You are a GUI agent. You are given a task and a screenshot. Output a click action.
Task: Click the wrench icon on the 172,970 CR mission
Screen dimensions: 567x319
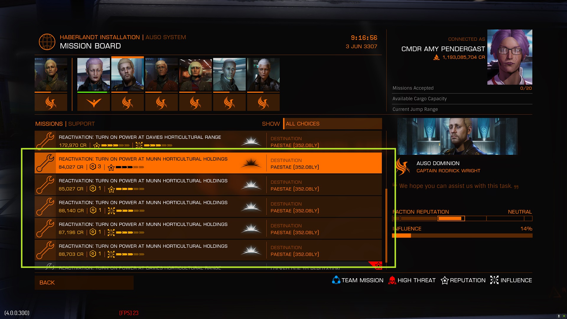[45, 141]
